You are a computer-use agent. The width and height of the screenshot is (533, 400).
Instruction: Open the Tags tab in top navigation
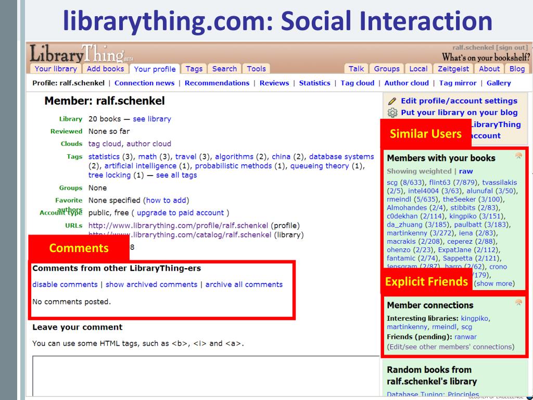[194, 69]
